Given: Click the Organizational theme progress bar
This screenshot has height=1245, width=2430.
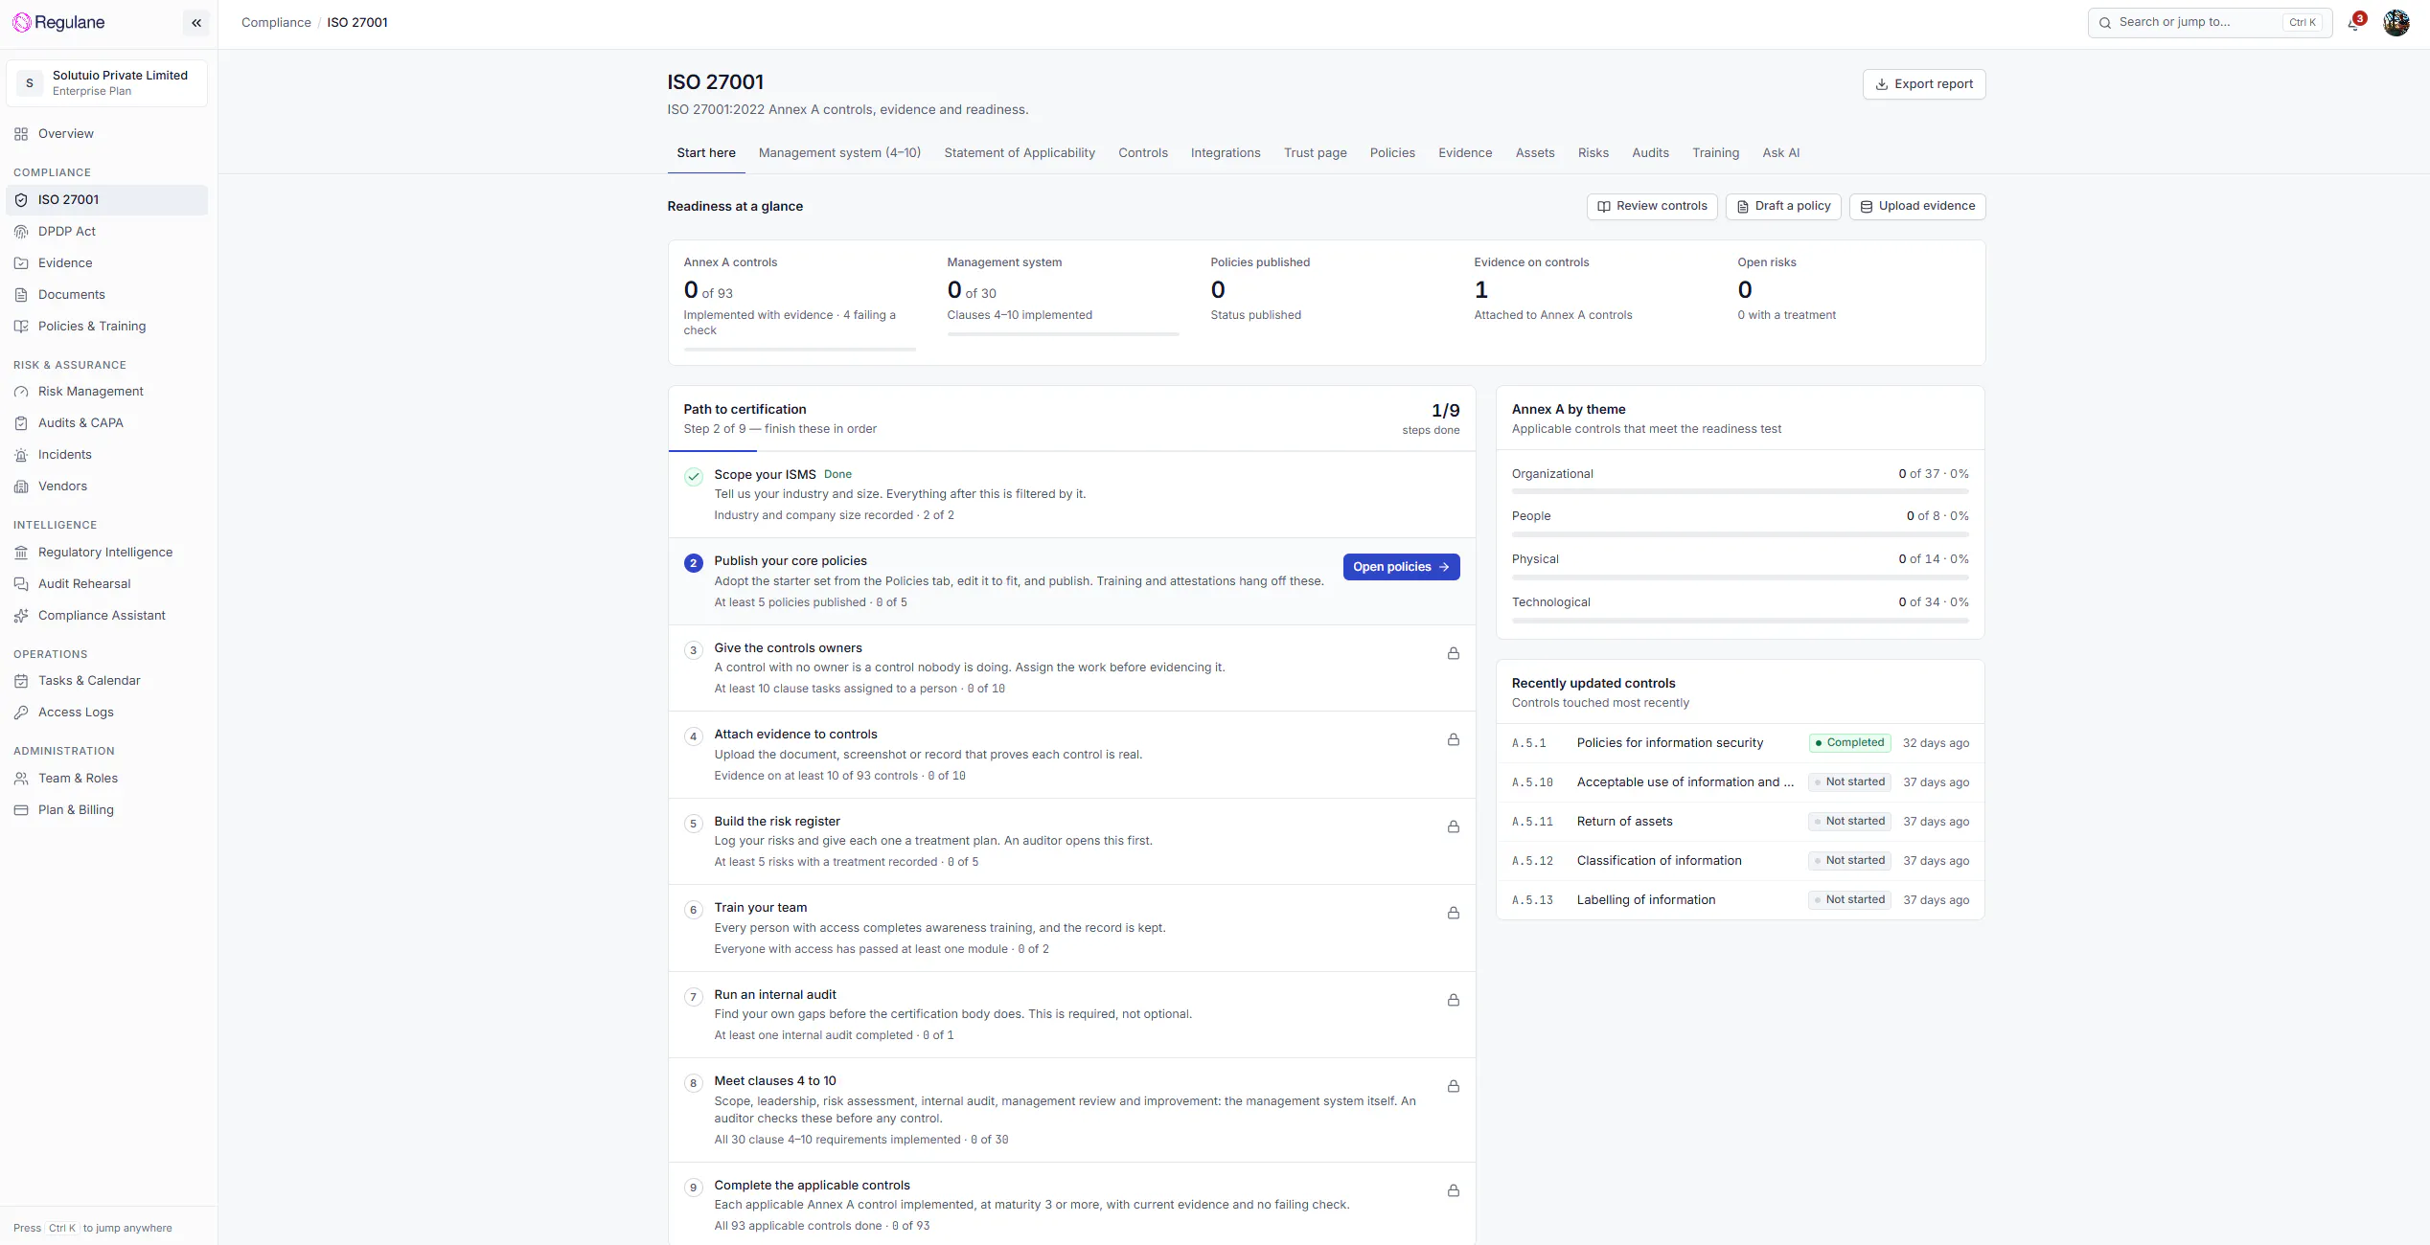Looking at the screenshot, I should [1740, 491].
